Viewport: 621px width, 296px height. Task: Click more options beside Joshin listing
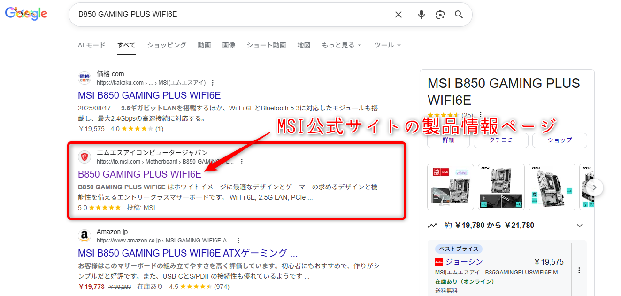coord(579,270)
